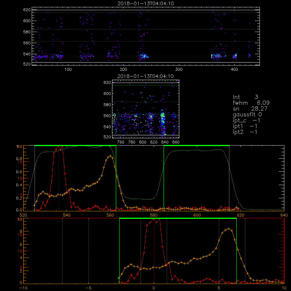Click x-axis label 860 under middle plot
The width and height of the screenshot is (291, 291).
[x=176, y=142]
